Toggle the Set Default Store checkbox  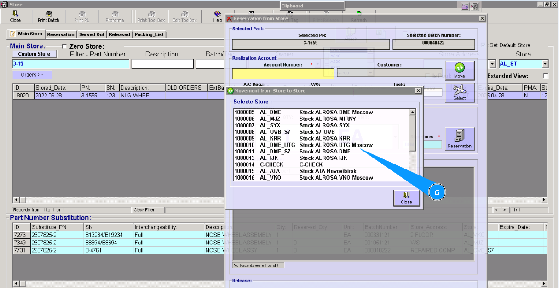[483, 45]
